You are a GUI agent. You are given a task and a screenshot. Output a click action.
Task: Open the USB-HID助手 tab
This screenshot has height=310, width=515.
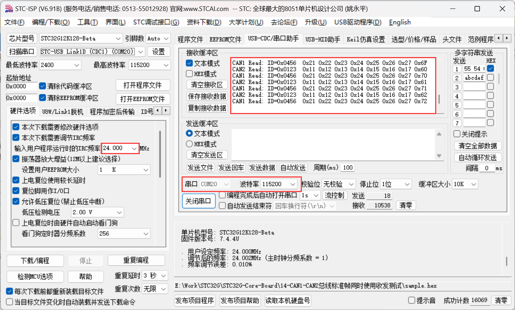pos(323,39)
